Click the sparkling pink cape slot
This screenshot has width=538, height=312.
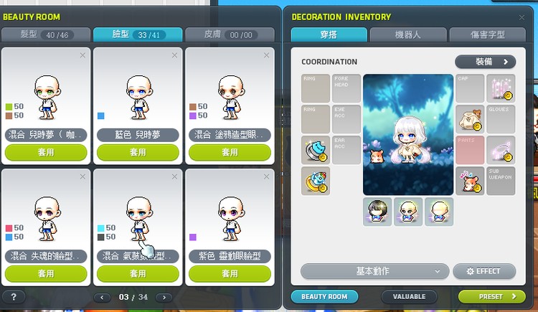pyautogui.click(x=501, y=88)
